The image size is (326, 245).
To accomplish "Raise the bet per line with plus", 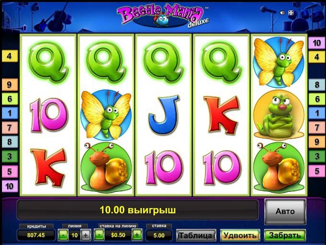I will tap(137, 235).
